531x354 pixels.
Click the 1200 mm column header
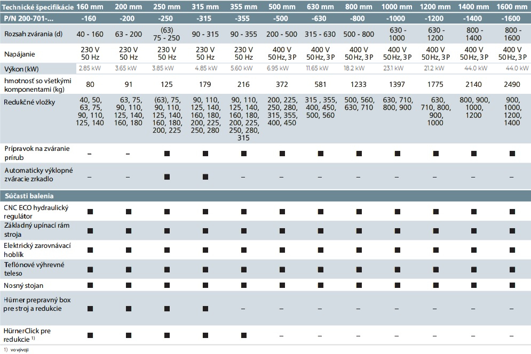tap(435, 7)
